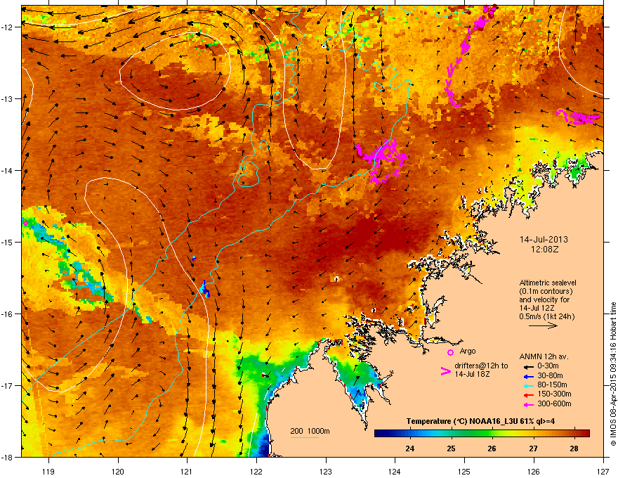Click the red 150-300m arrow legend symbol
This screenshot has height=478, width=618.
tap(529, 395)
